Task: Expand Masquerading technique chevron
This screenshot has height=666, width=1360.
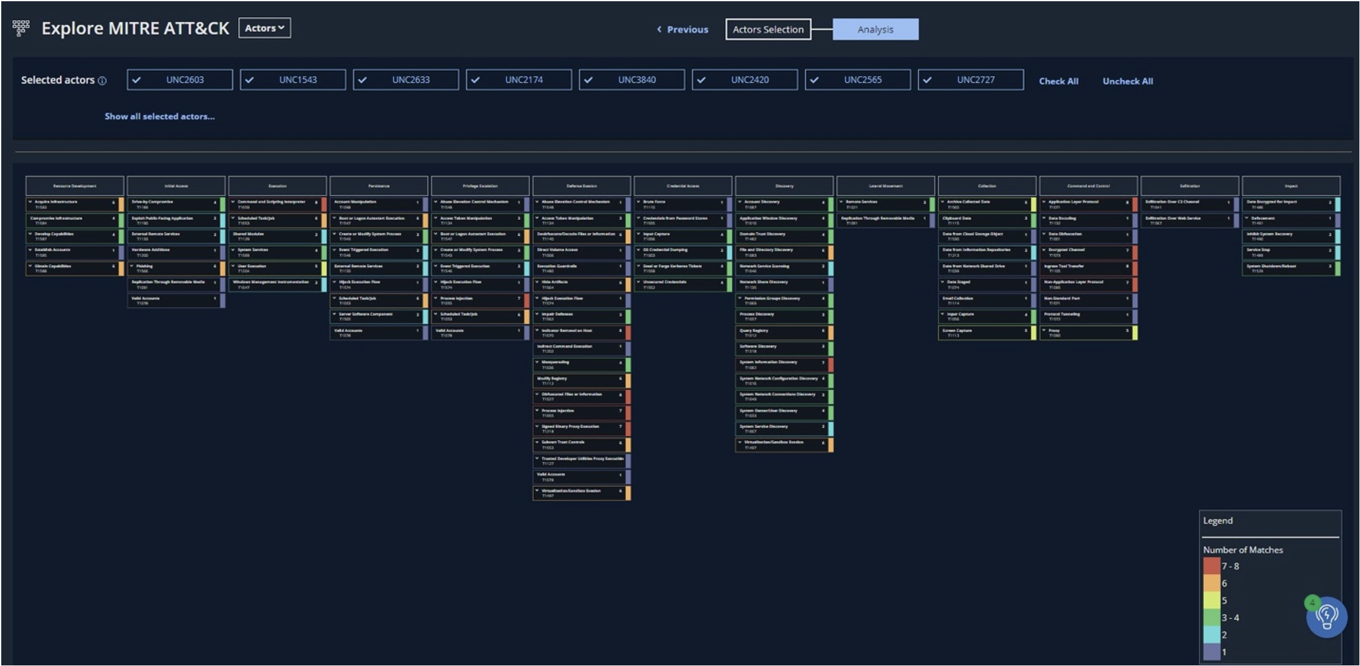Action: point(537,362)
